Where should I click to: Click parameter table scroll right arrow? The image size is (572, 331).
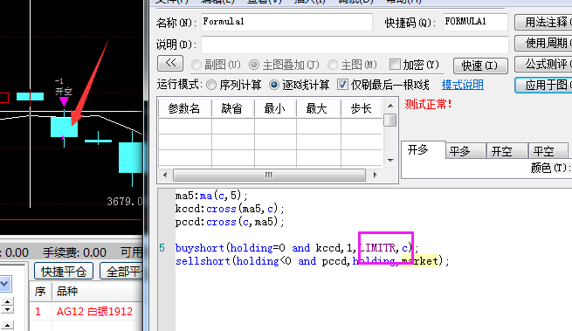[375, 176]
